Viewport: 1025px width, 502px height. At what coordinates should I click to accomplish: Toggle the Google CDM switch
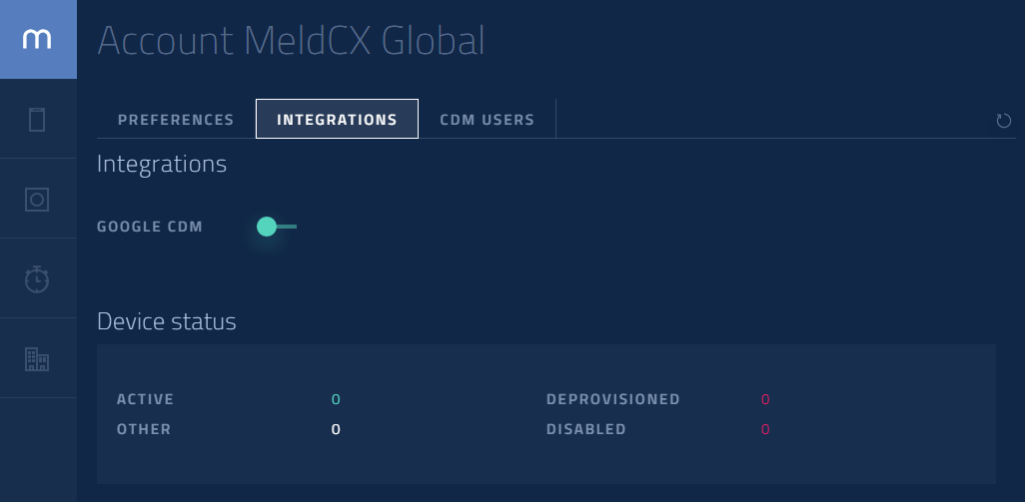click(x=275, y=227)
